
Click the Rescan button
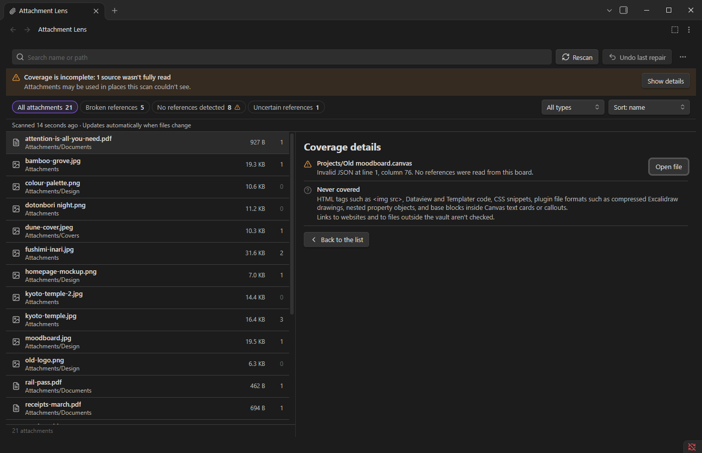(577, 57)
